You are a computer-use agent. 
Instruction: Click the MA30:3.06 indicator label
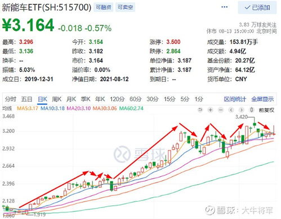[105, 109]
